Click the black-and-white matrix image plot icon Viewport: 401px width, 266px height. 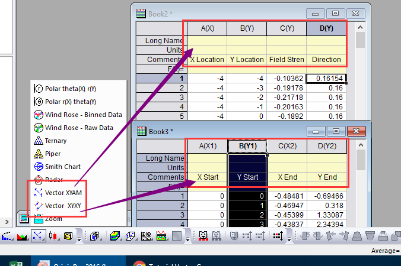pos(146,236)
